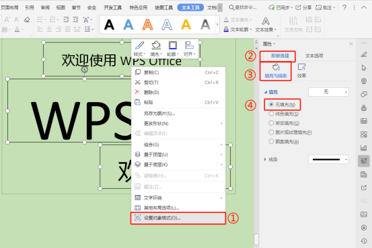Switch to the 绘图工具 ribbon tab
Image resolution: width=372 pixels, height=248 pixels.
(x=163, y=7)
